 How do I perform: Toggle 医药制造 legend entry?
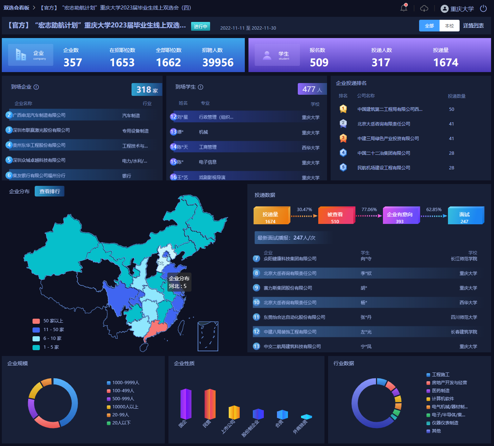(438, 391)
